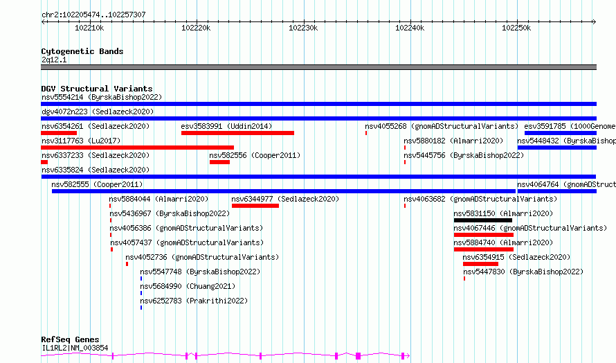Click the nsv5554214 (ByrskaBishop2022) variant label
Screen dimensions: 616x363
(x=102, y=97)
